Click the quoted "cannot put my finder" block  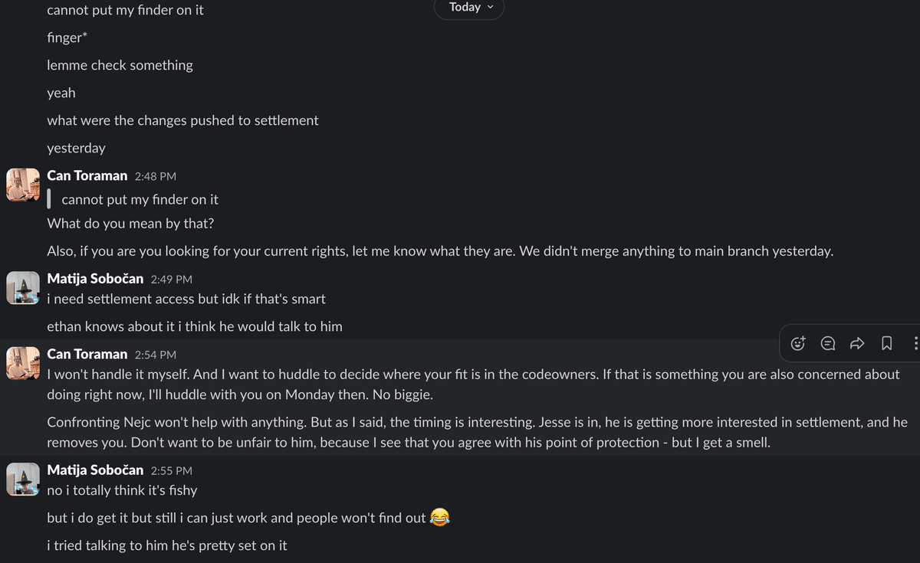(140, 199)
